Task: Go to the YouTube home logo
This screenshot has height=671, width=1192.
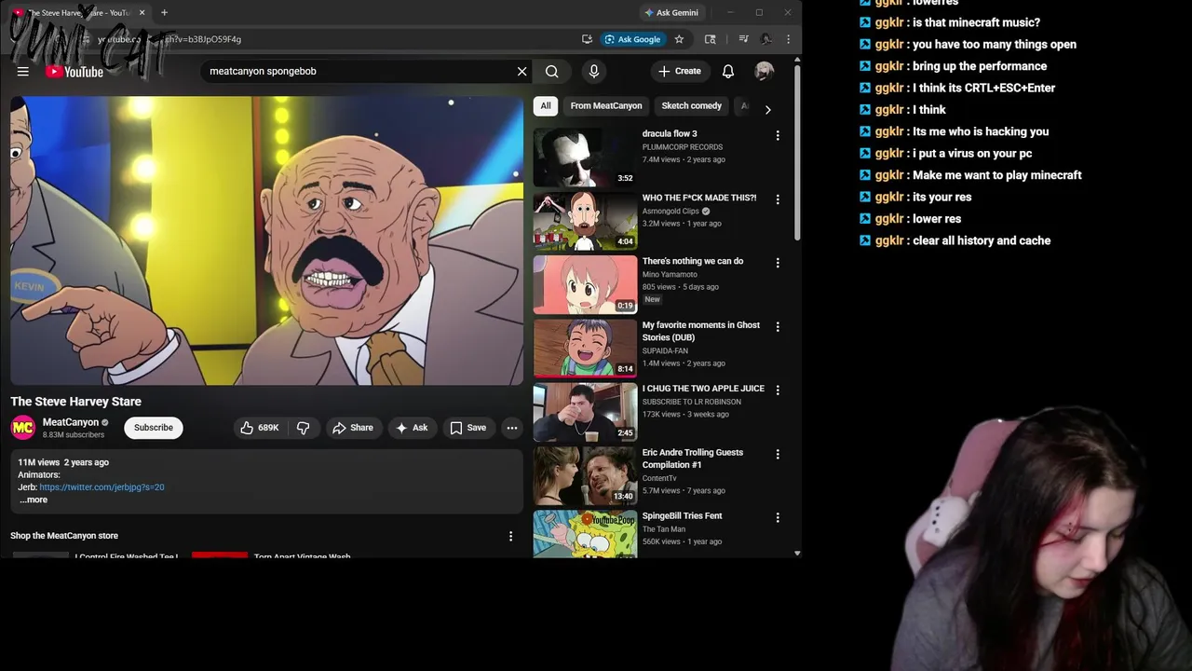Action: [74, 72]
